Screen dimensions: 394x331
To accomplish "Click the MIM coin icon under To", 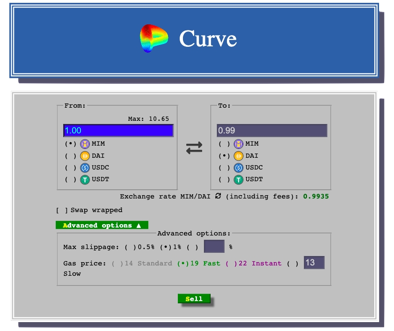I will point(239,144).
